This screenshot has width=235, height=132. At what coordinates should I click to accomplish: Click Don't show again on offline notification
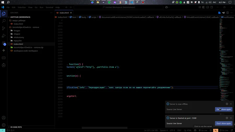[x=224, y=109]
